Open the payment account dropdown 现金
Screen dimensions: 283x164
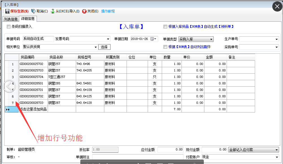(x=277, y=157)
